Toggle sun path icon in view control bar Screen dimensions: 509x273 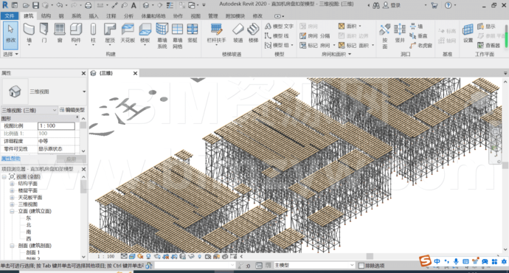140,257
